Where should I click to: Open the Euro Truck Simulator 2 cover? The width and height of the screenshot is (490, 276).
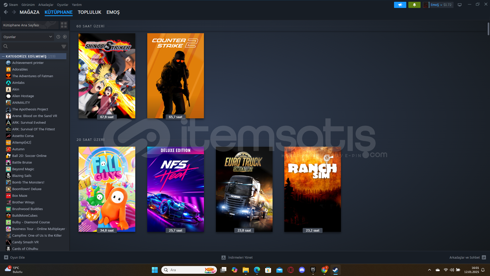point(244,189)
